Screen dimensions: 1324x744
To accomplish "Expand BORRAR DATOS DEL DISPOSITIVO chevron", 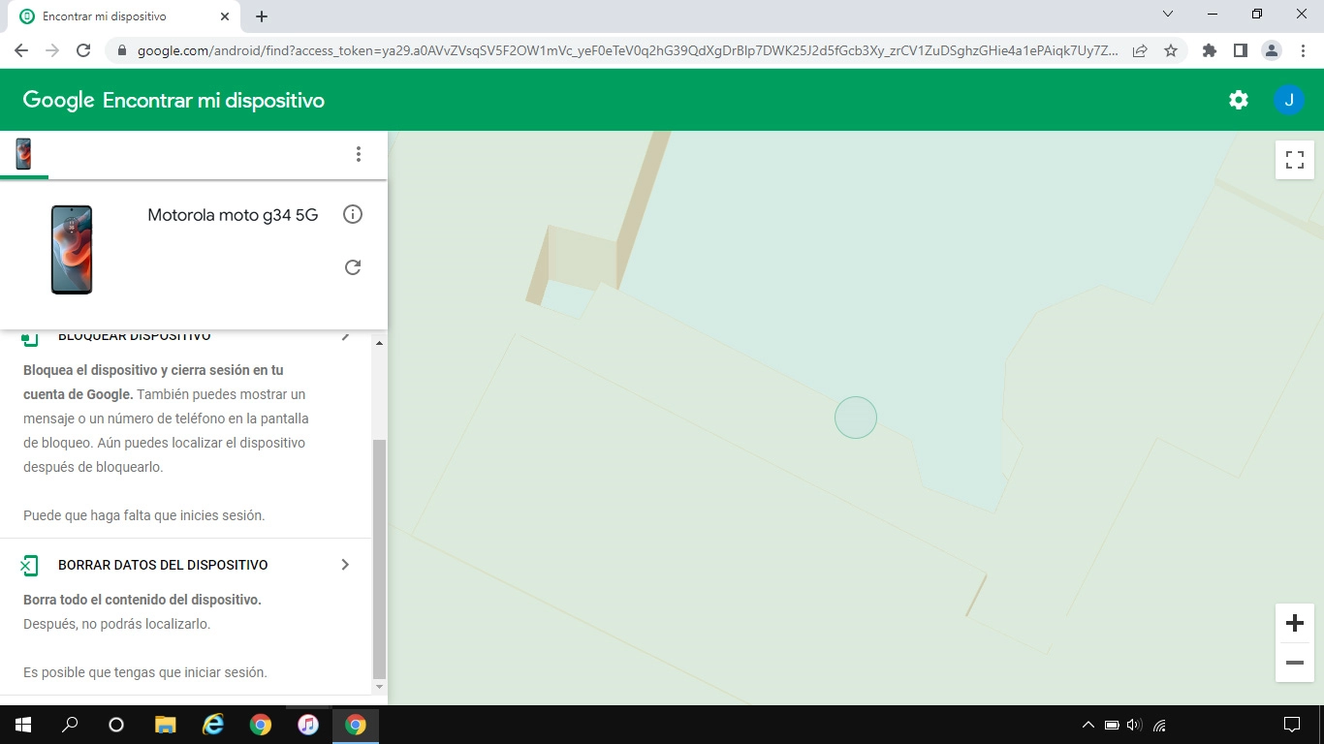I will (345, 565).
